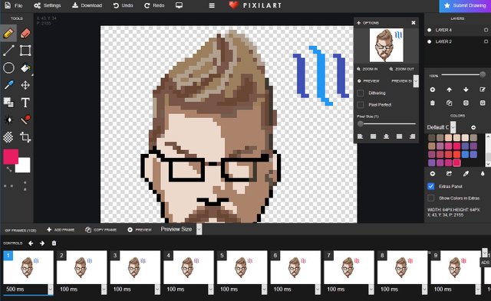The width and height of the screenshot is (491, 301).
Task: Select the Eyedropper tool in toolbox
Action: click(8, 85)
